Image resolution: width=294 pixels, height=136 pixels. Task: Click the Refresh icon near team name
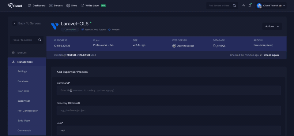click(x=109, y=30)
